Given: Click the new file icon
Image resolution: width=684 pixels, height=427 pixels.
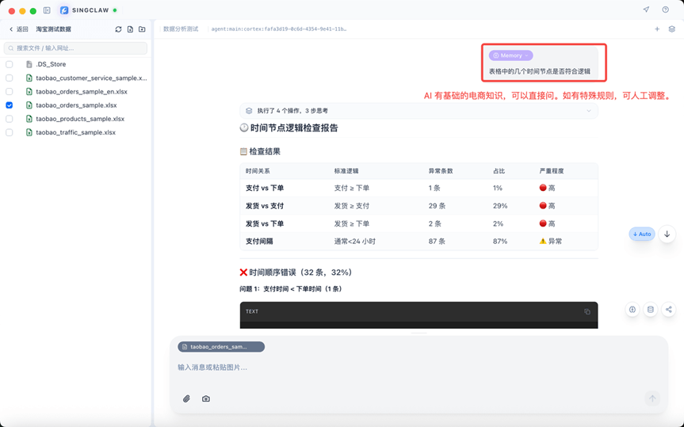Looking at the screenshot, I should [x=130, y=29].
